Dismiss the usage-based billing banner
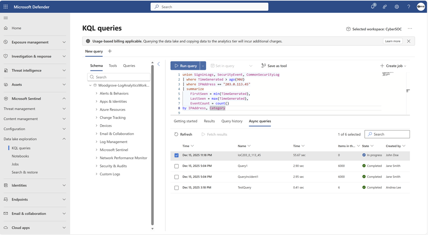This screenshot has height=235, width=428. click(x=409, y=41)
